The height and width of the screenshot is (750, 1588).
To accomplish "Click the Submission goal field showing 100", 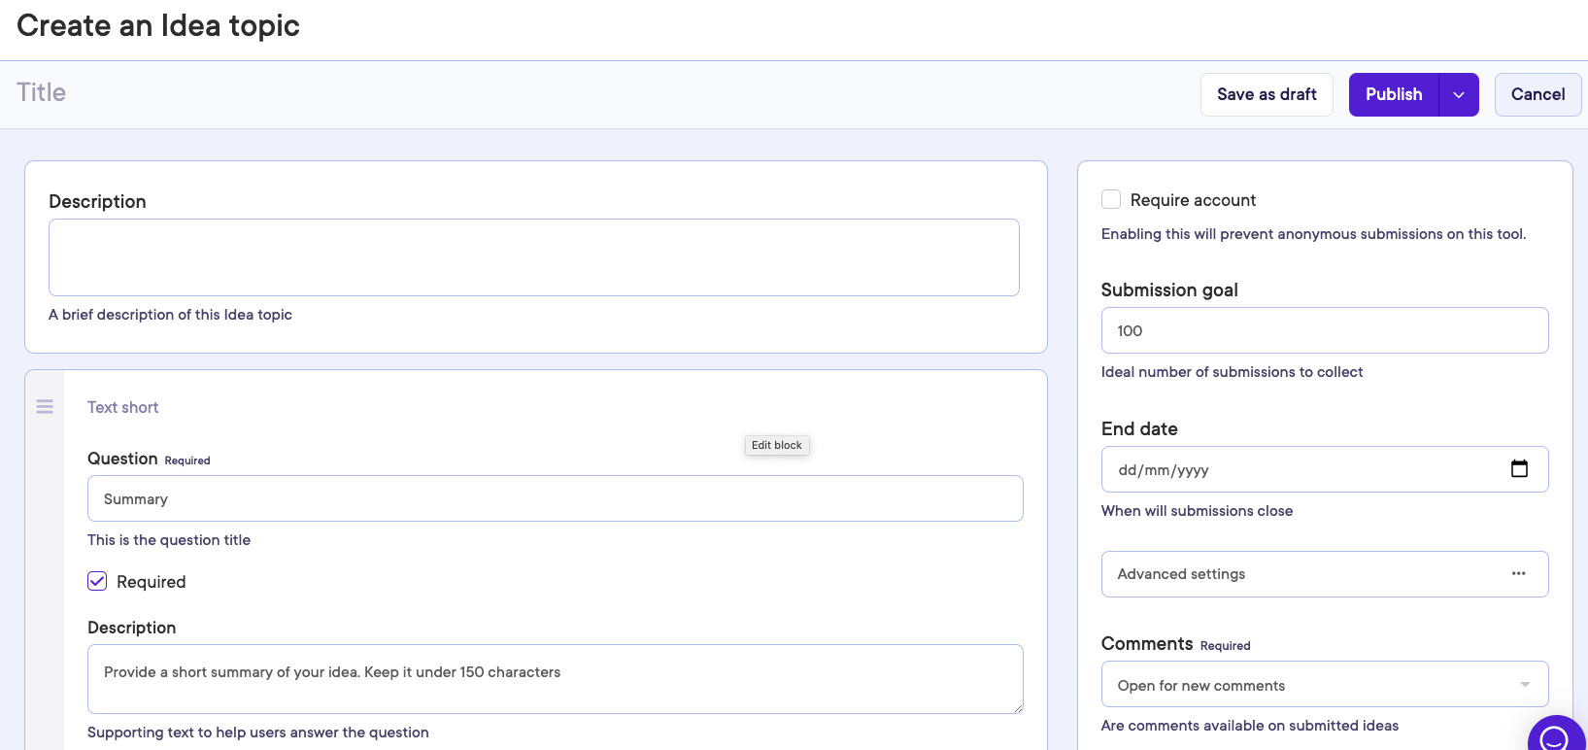I will click(1324, 331).
